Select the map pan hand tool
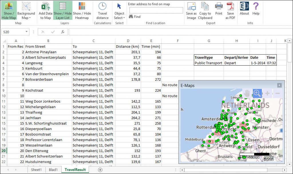 [247, 93]
